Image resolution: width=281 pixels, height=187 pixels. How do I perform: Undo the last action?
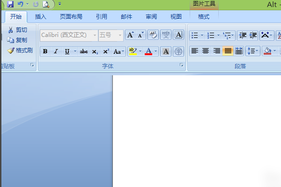[x=21, y=4]
